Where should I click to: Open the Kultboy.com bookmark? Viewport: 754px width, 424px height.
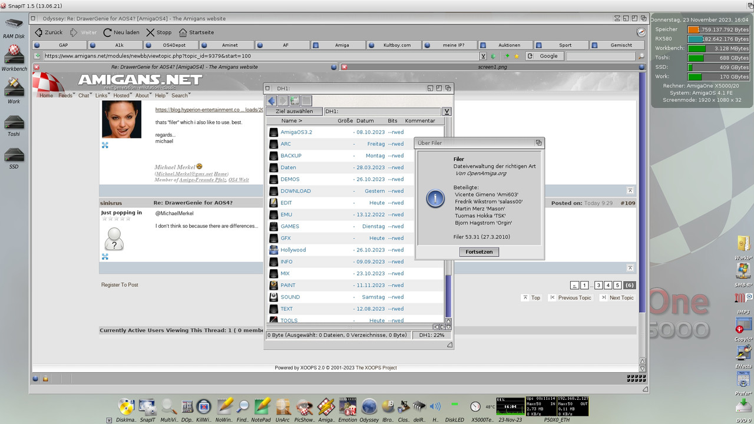(x=394, y=45)
